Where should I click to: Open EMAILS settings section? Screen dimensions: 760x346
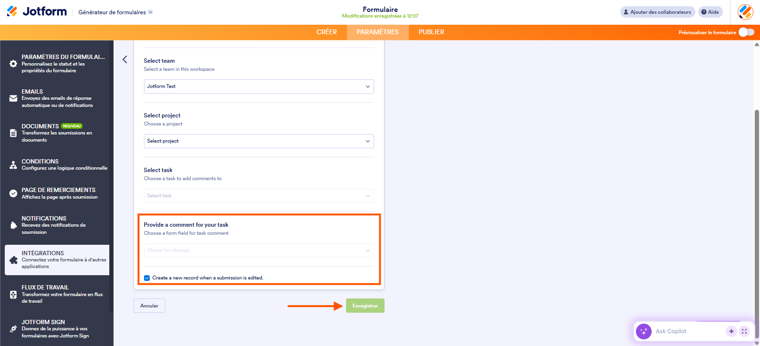coord(57,98)
